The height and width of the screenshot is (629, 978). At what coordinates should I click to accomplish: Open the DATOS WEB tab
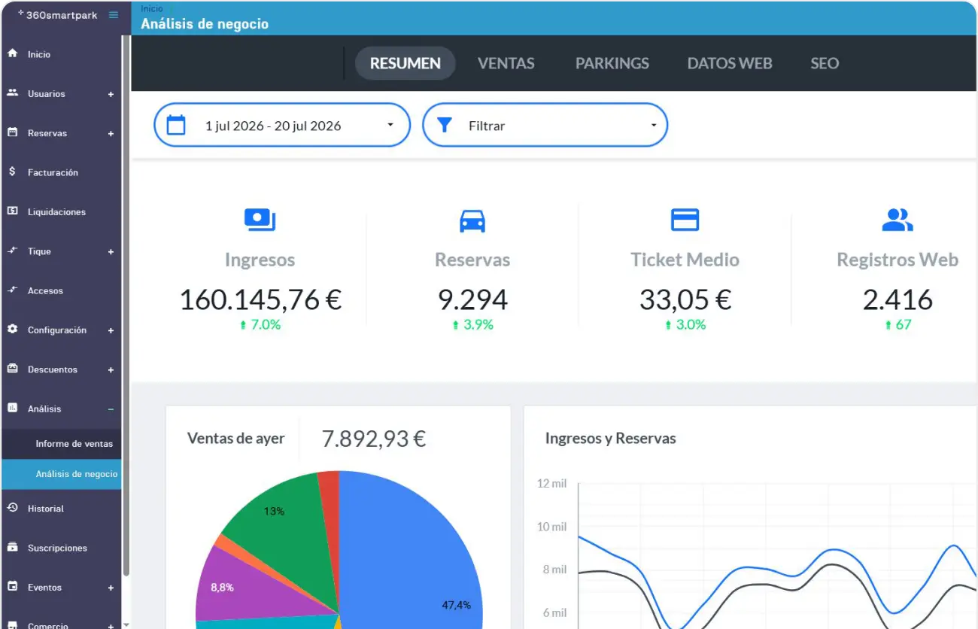tap(730, 63)
